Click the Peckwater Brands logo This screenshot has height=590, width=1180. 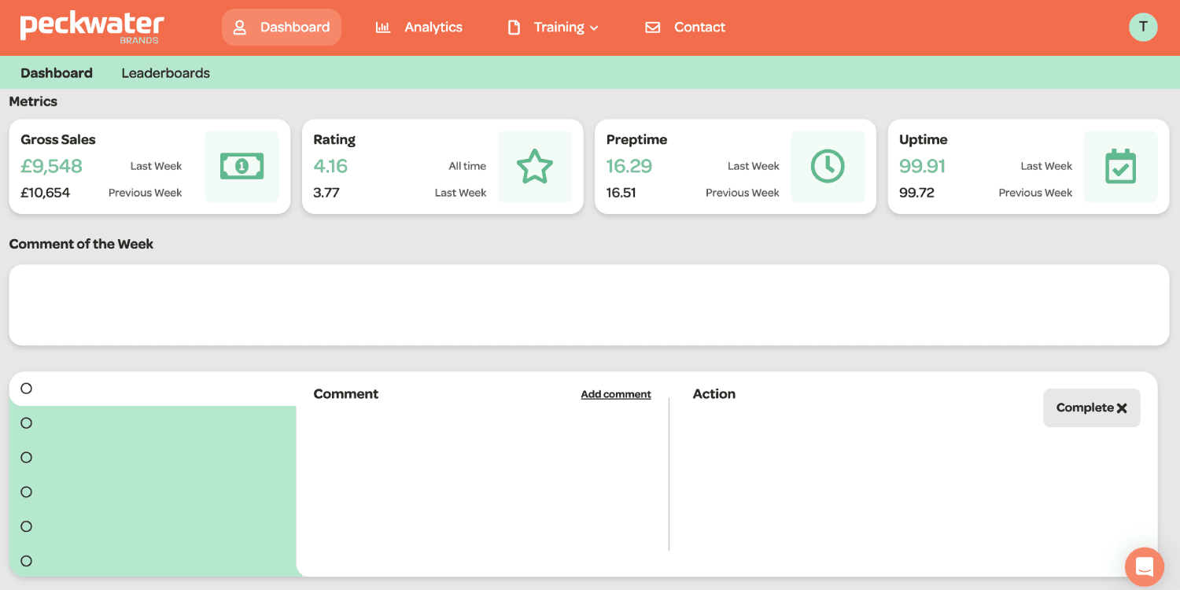click(92, 27)
